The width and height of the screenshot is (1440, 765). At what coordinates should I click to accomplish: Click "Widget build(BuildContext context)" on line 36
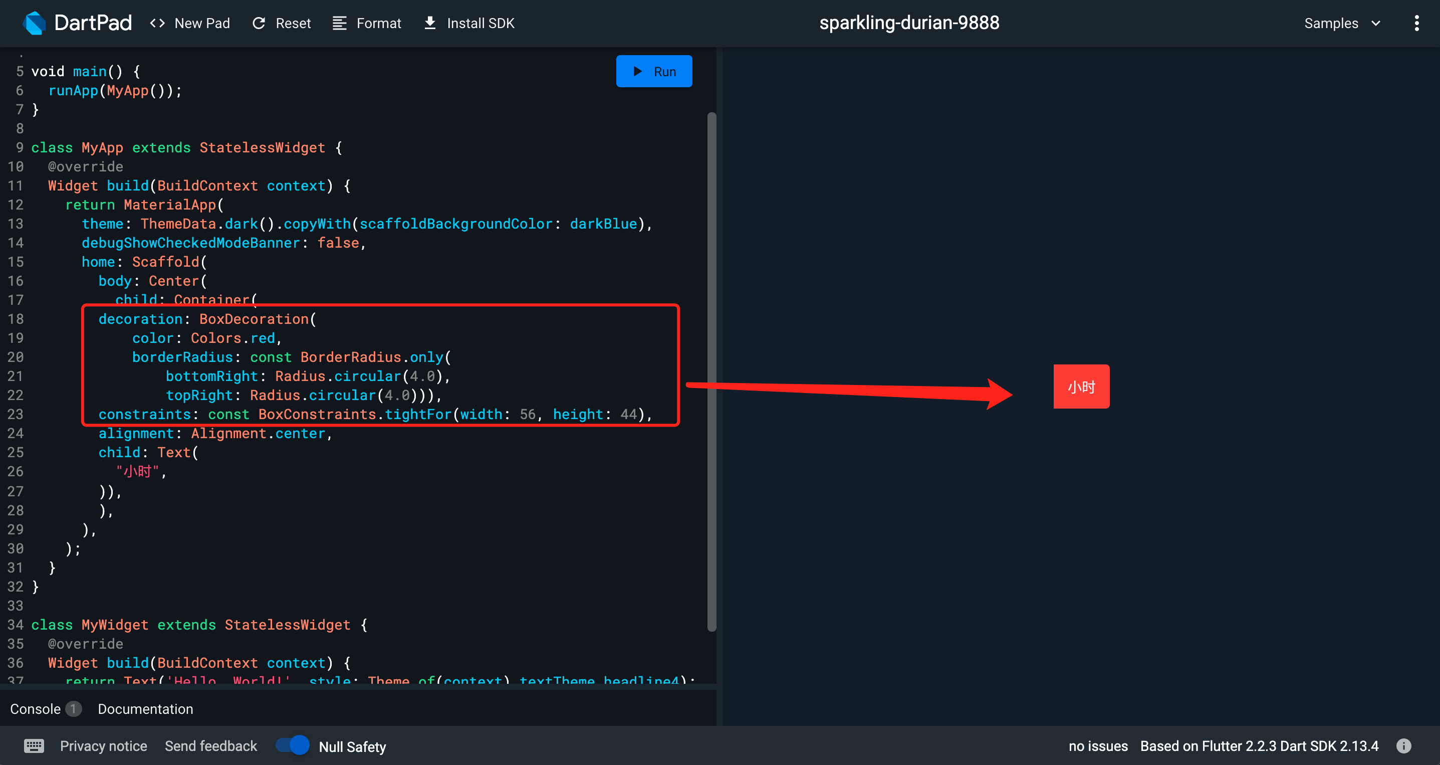(190, 662)
